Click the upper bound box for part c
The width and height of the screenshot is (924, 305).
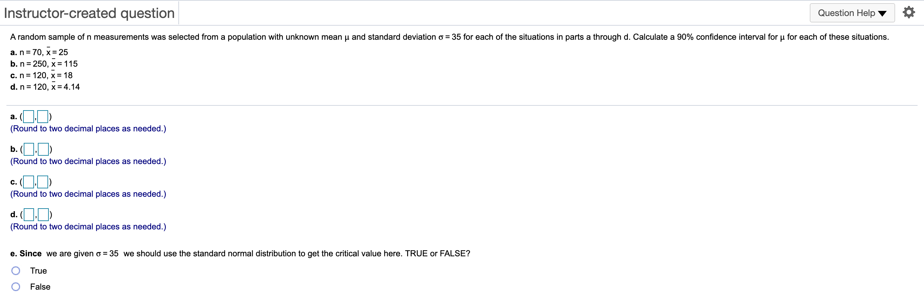pyautogui.click(x=43, y=182)
